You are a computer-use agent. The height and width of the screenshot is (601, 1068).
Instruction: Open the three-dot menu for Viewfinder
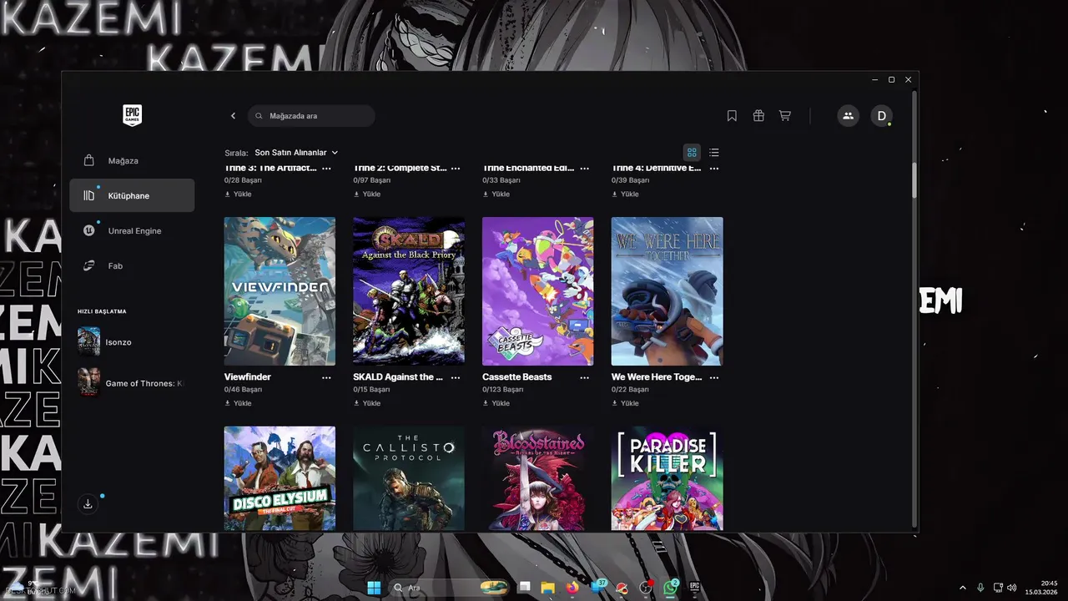point(326,377)
